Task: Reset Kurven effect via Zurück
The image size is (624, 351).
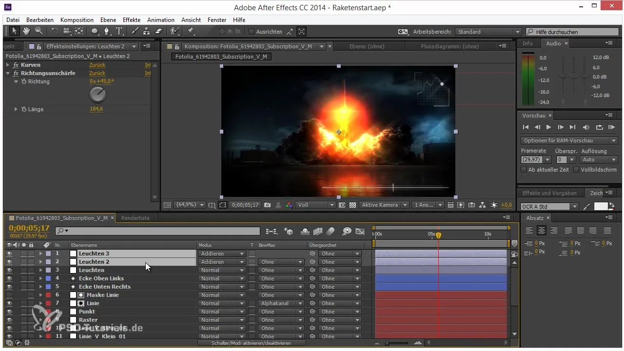Action: [97, 65]
